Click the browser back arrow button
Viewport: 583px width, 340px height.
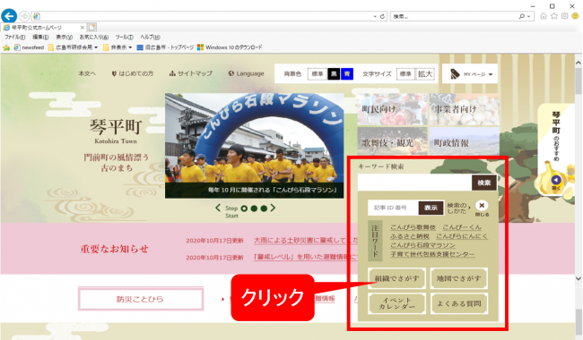point(9,16)
